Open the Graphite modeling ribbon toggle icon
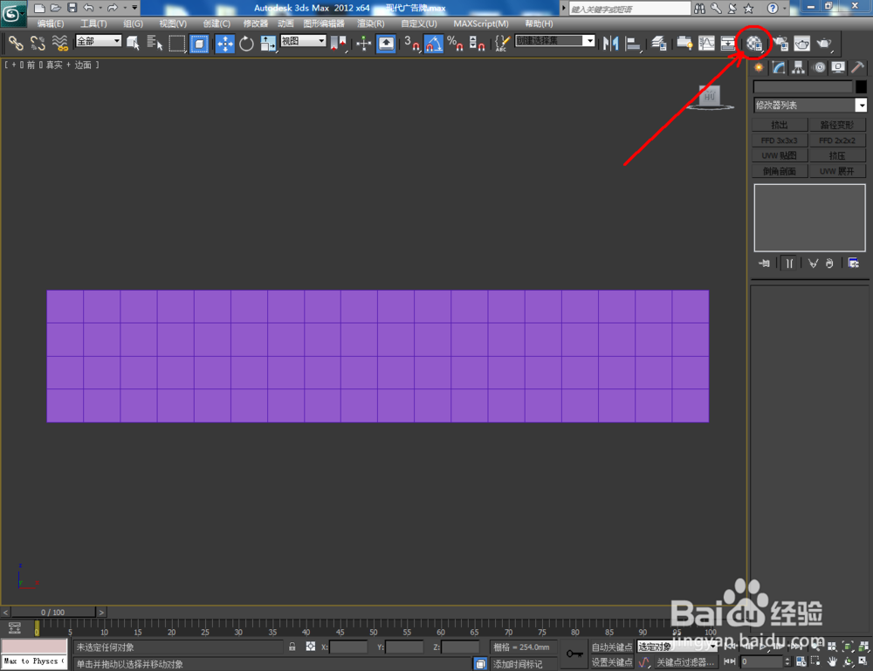Viewport: 873px width, 671px height. tap(684, 44)
